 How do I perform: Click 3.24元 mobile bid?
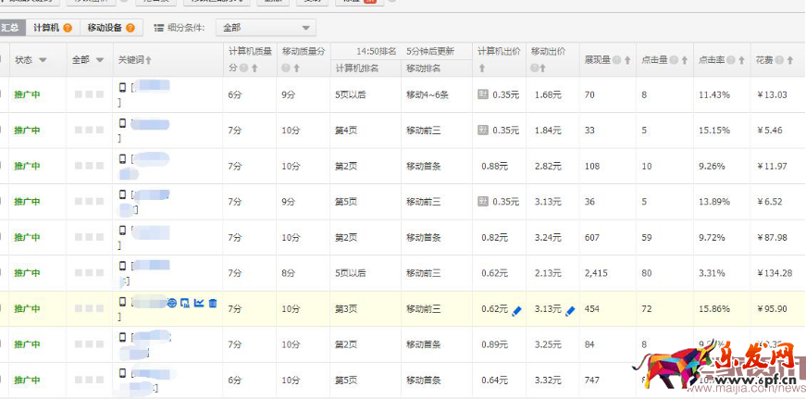[x=548, y=238]
